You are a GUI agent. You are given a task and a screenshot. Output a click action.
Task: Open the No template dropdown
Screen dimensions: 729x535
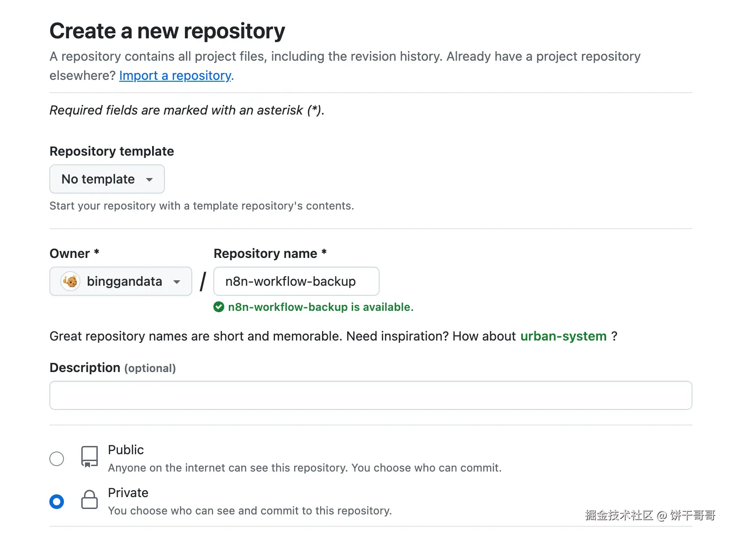point(106,179)
